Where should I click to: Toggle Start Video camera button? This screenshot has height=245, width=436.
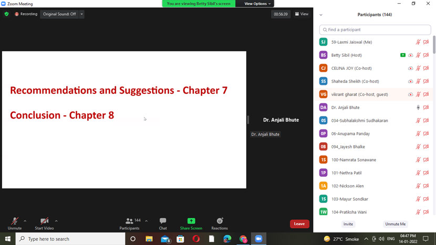coord(44,221)
